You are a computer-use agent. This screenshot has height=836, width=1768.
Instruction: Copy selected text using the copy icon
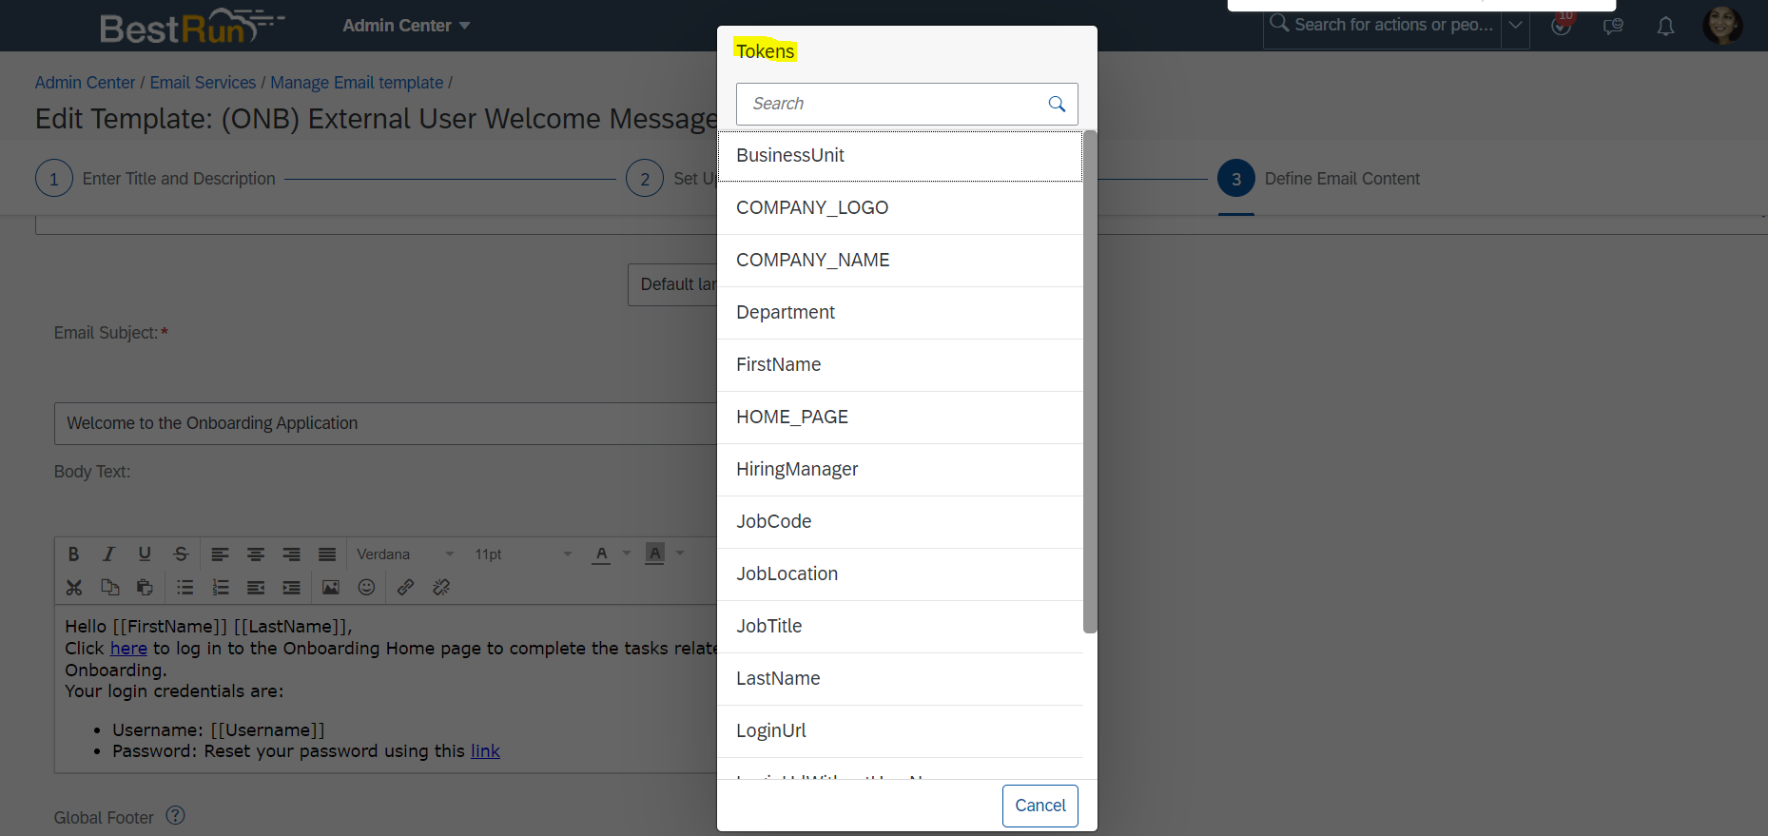pyautogui.click(x=109, y=588)
